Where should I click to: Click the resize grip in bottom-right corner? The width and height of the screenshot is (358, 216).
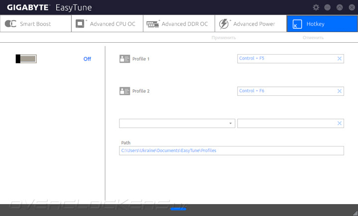tap(355, 213)
